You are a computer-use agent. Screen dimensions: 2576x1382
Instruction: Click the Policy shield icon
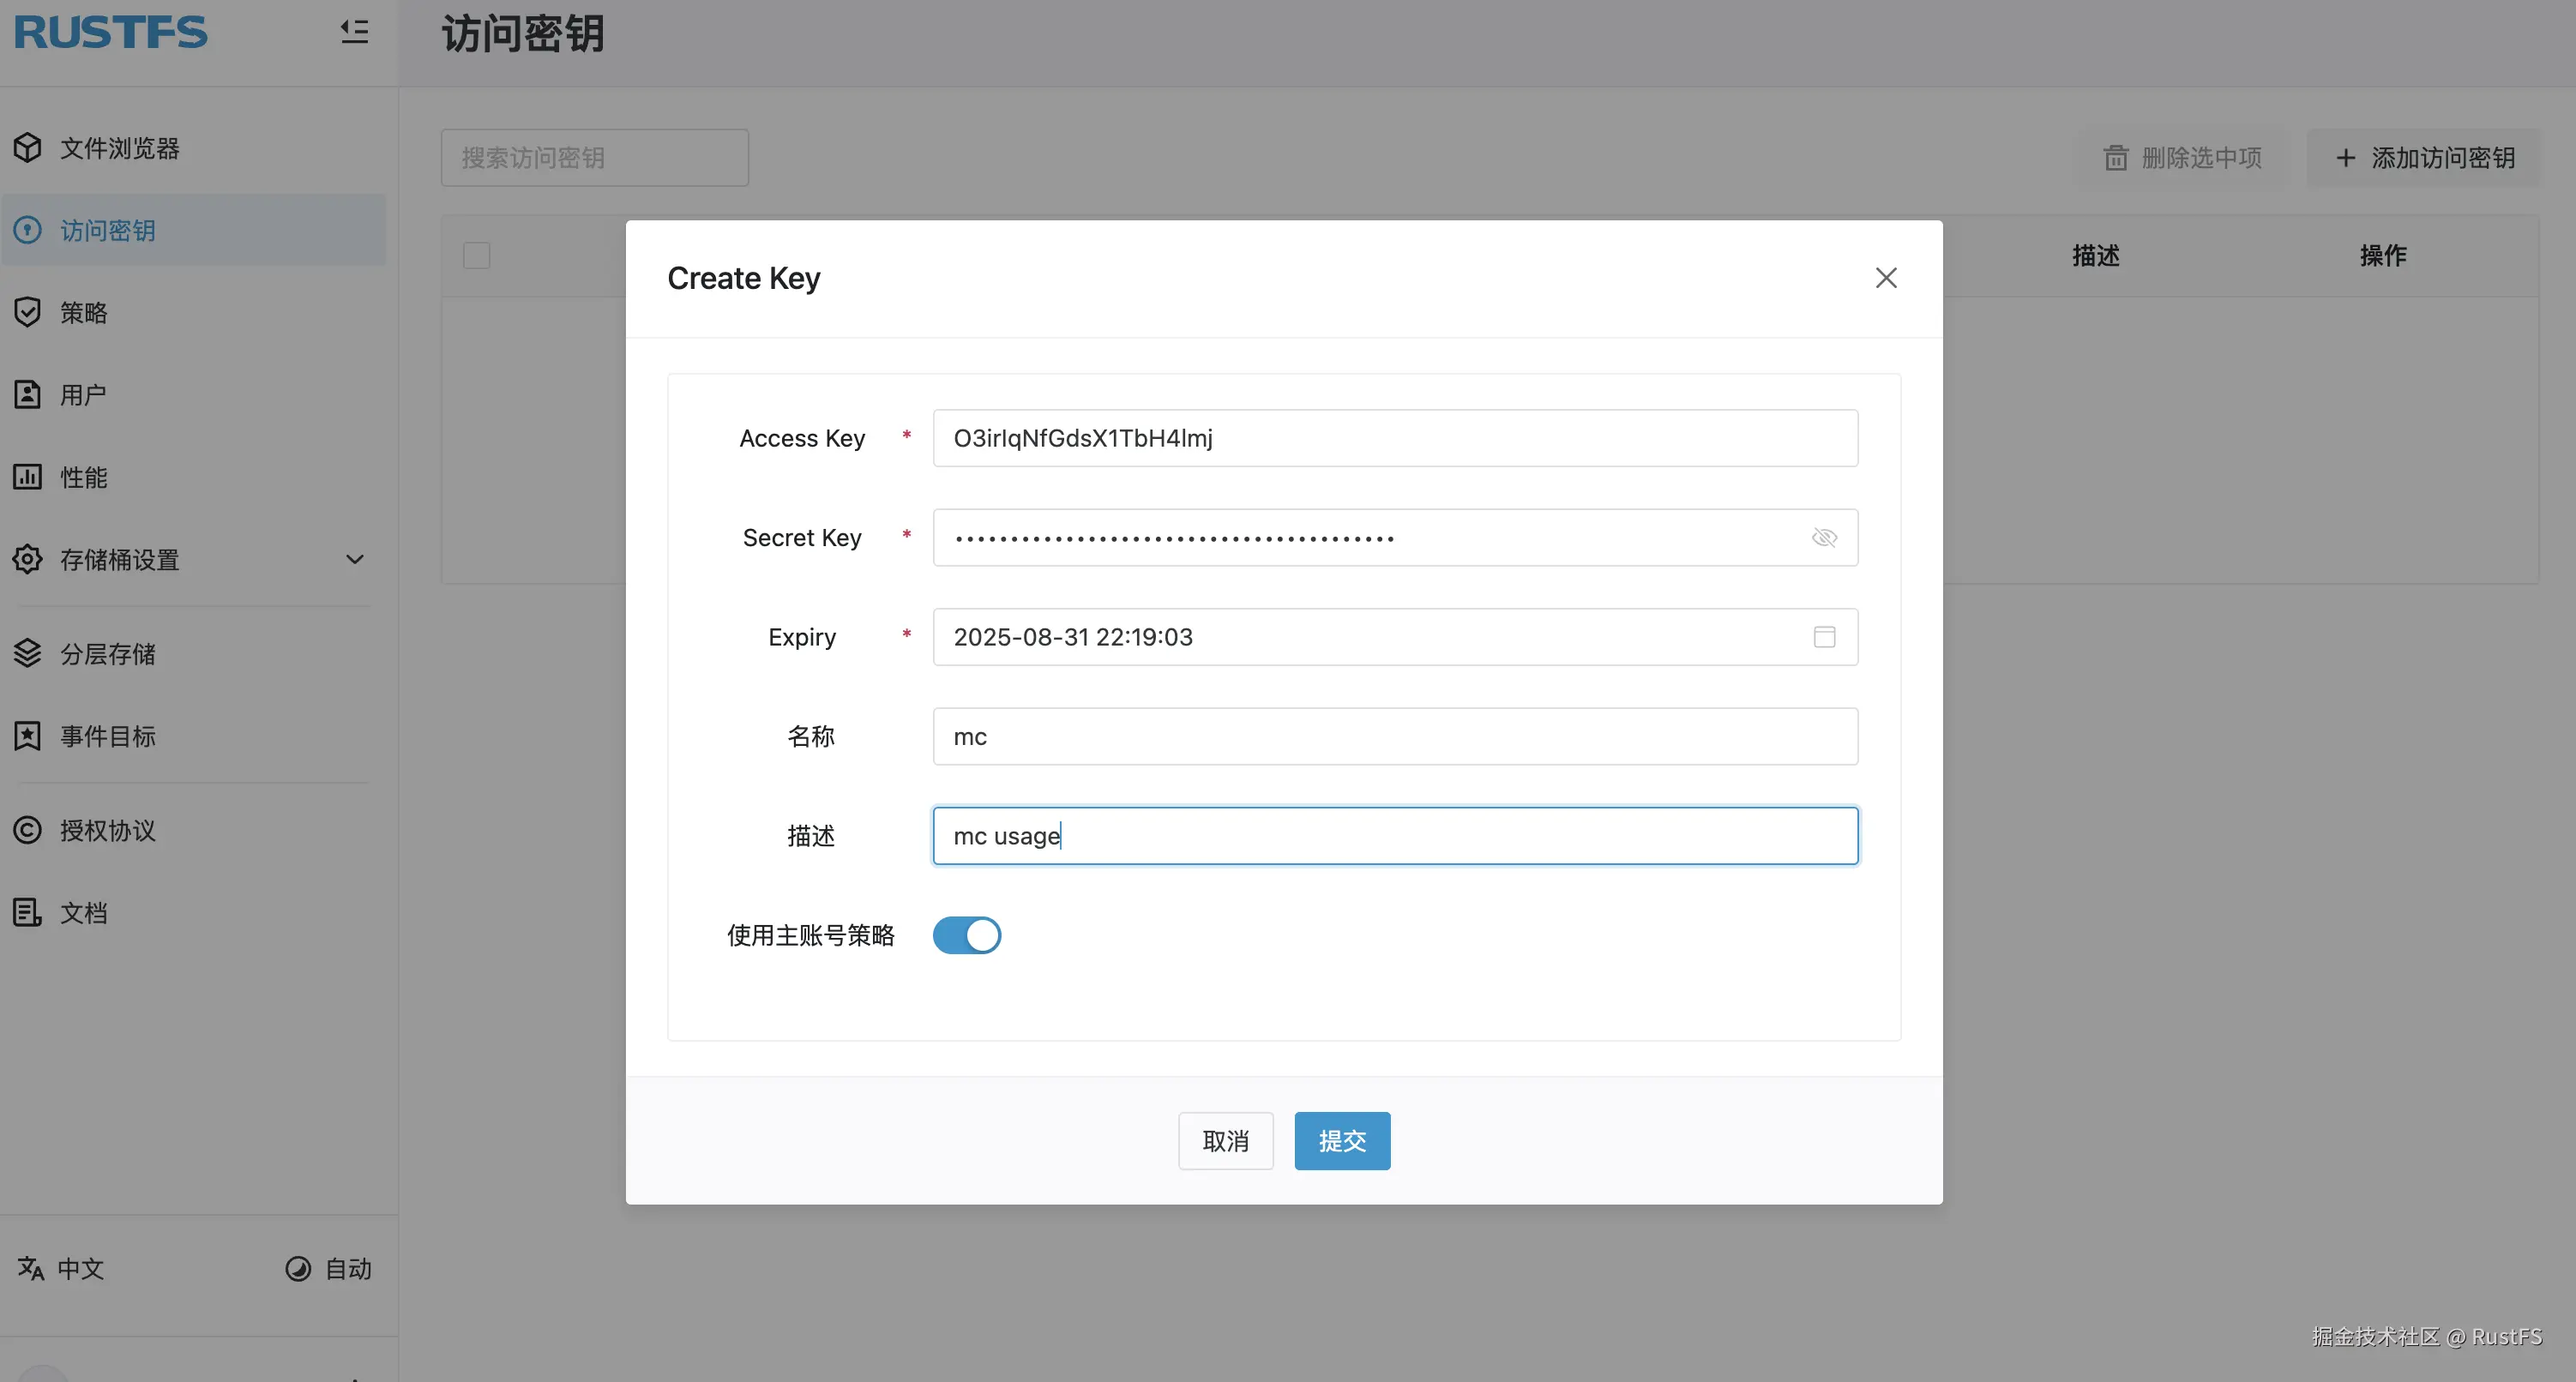28,312
